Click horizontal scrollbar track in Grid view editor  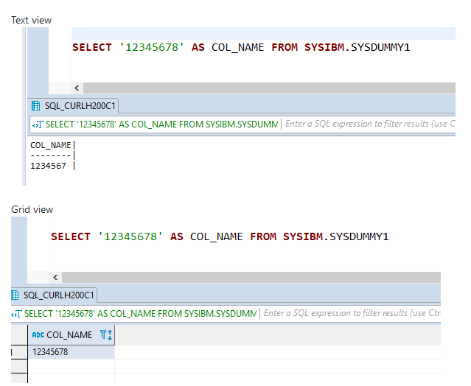coord(251,277)
